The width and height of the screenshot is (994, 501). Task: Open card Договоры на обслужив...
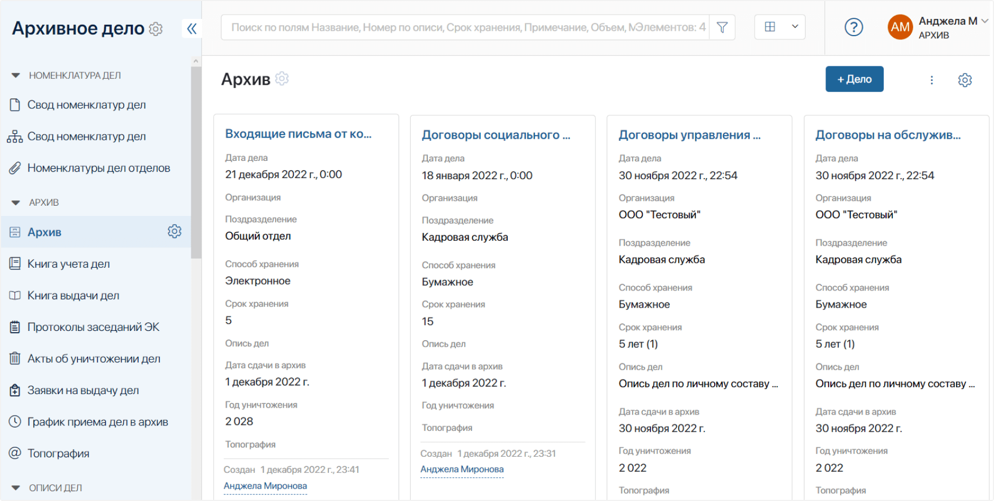tap(888, 135)
